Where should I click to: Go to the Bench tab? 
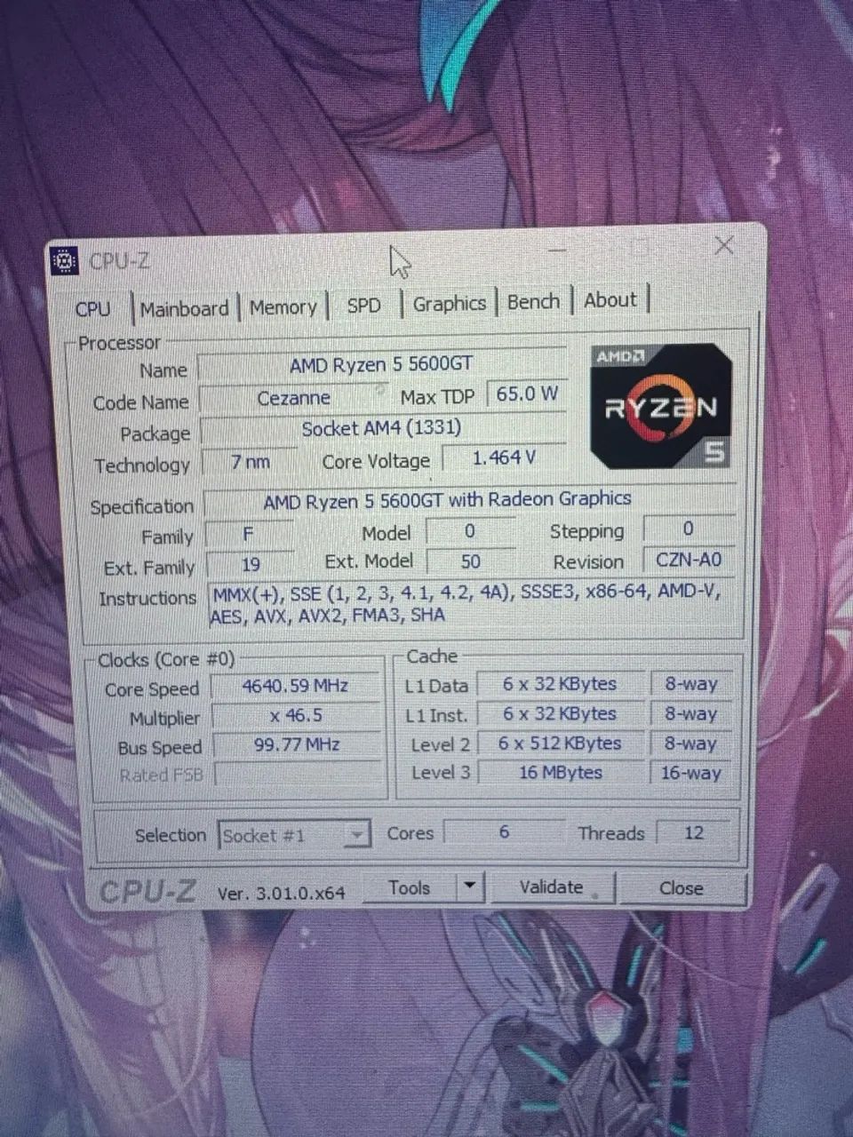(x=533, y=302)
